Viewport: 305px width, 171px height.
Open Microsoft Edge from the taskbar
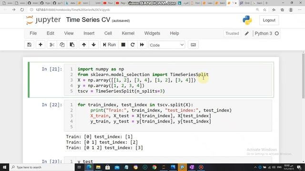point(89,167)
